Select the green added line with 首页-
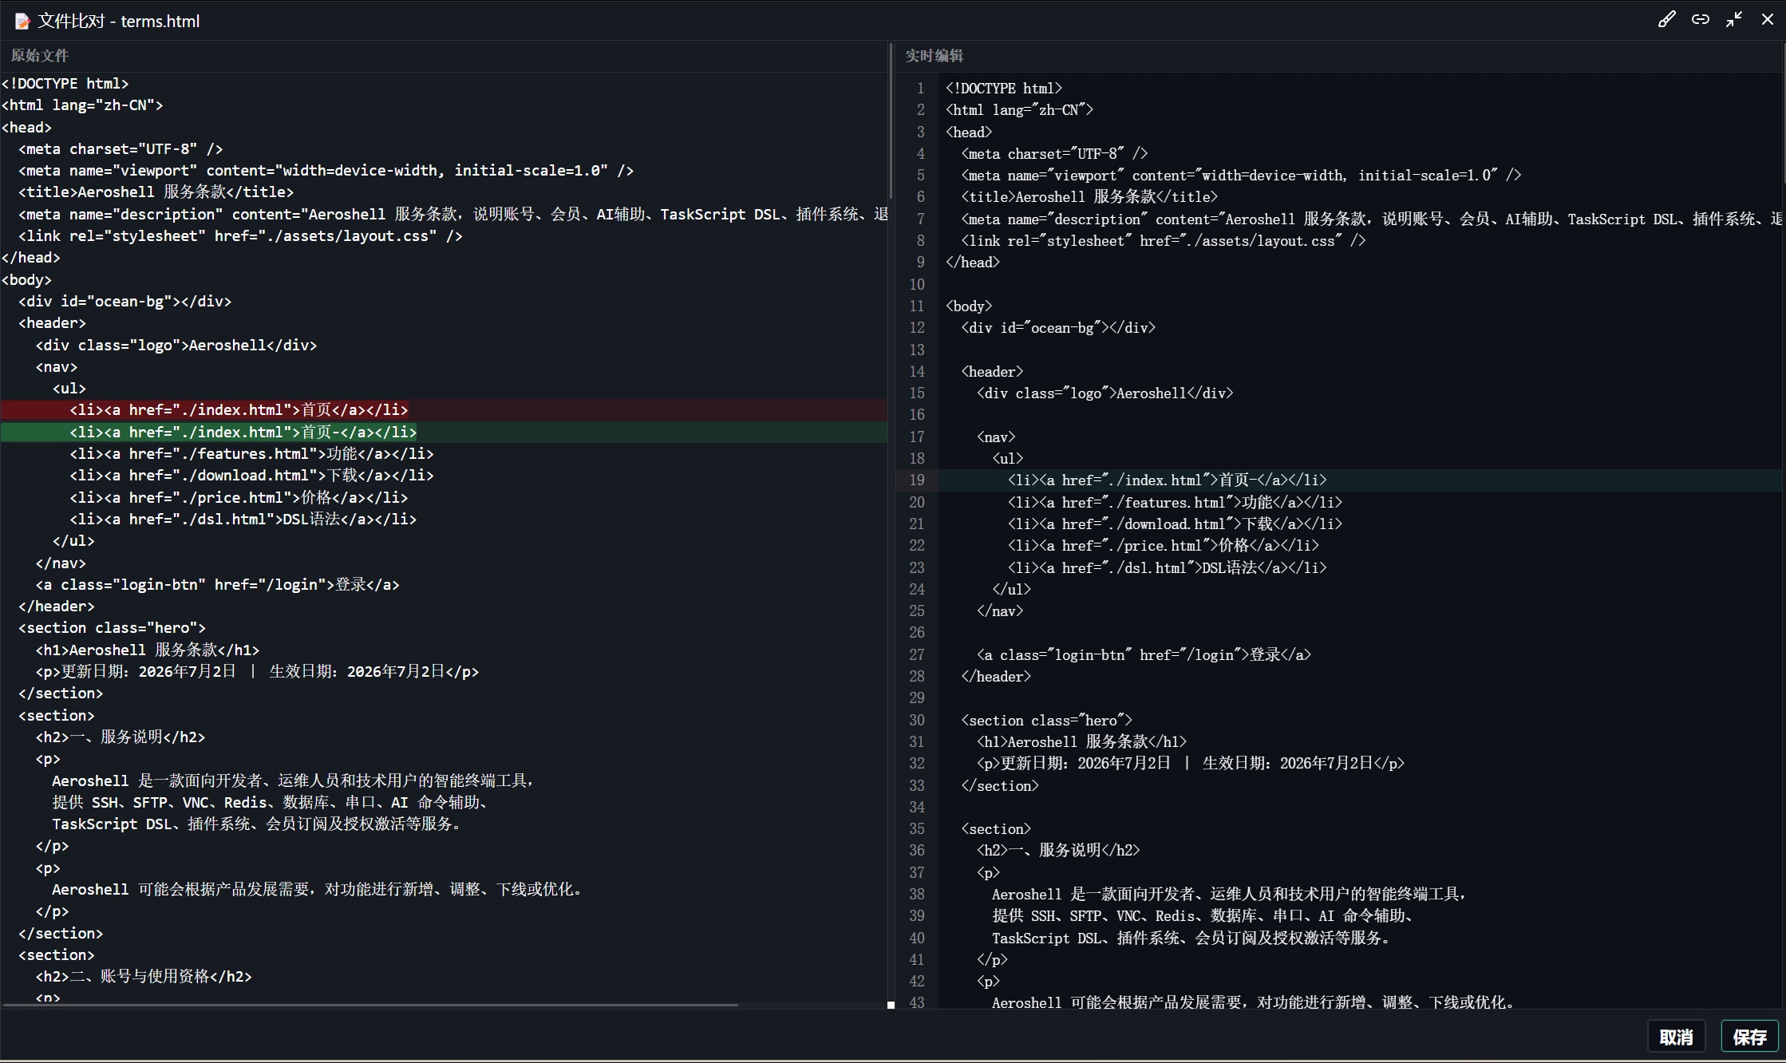 click(x=444, y=432)
